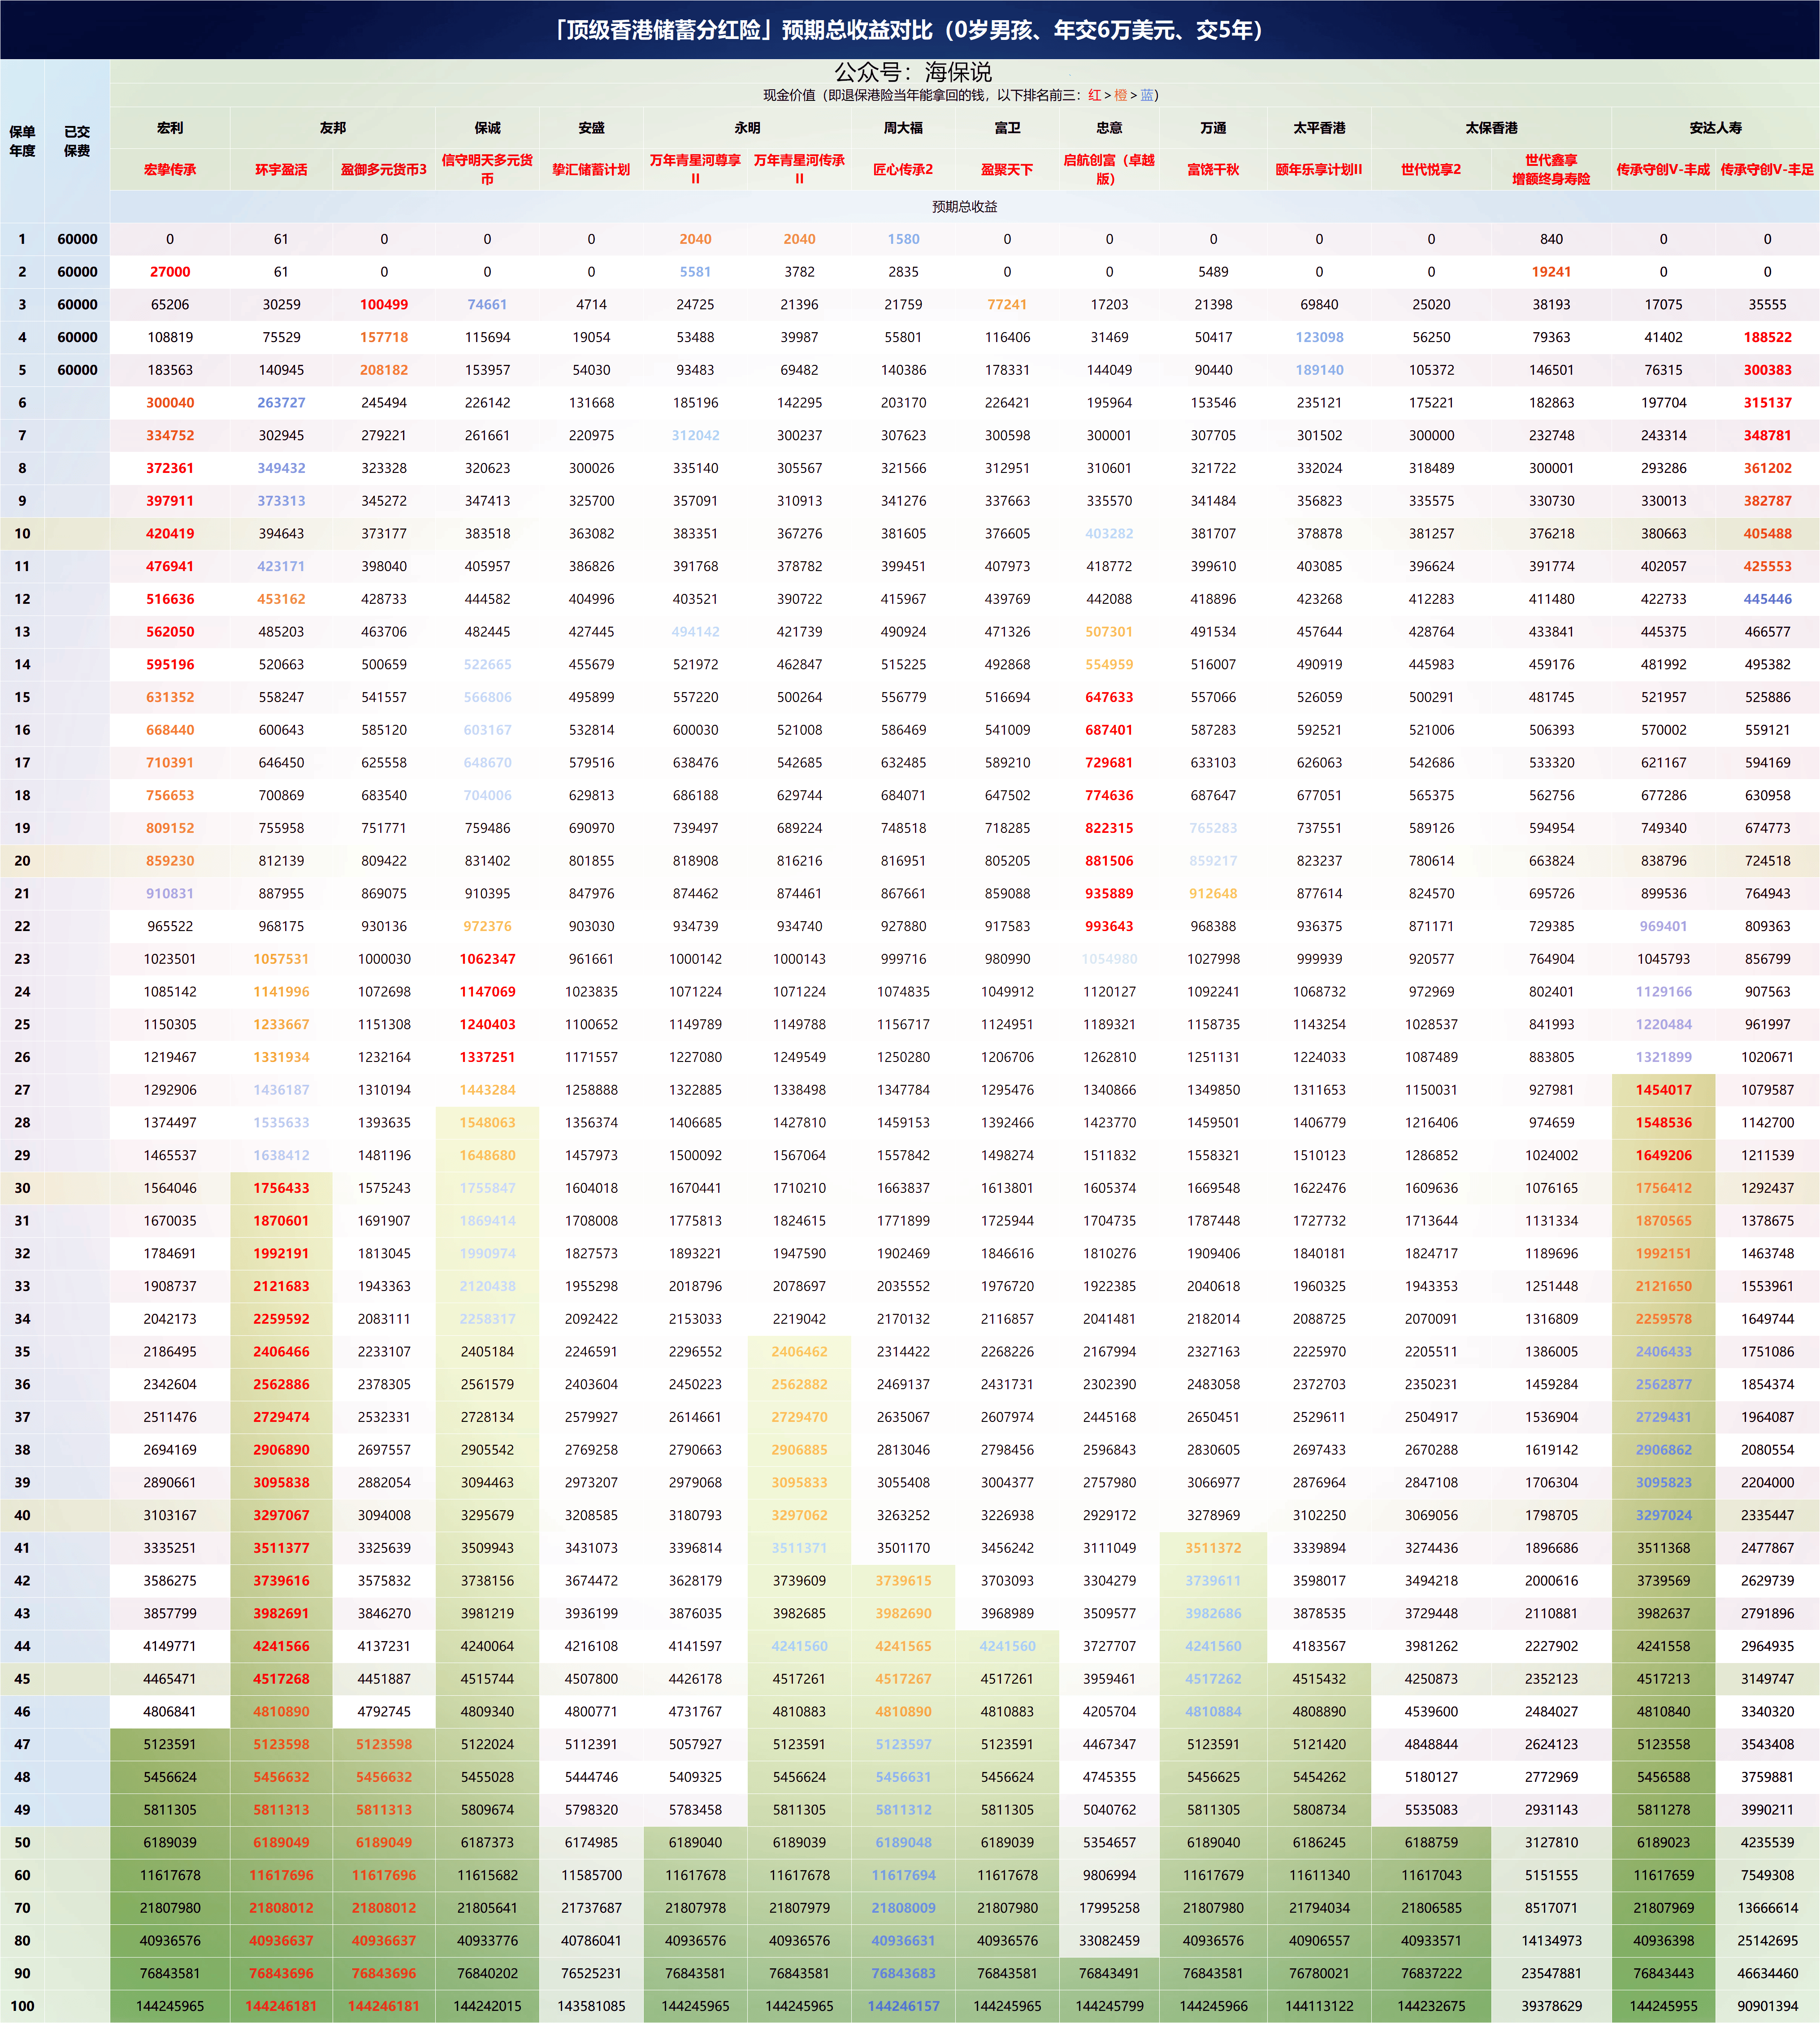
Task: Click the red 27000 value cell
Action: (x=170, y=272)
